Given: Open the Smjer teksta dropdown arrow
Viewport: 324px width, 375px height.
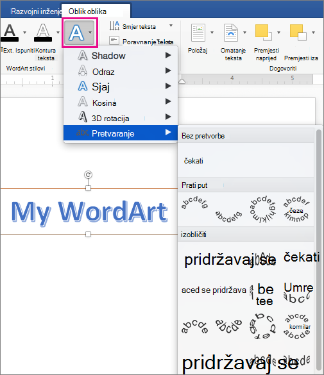Looking at the screenshot, I should 171,26.
